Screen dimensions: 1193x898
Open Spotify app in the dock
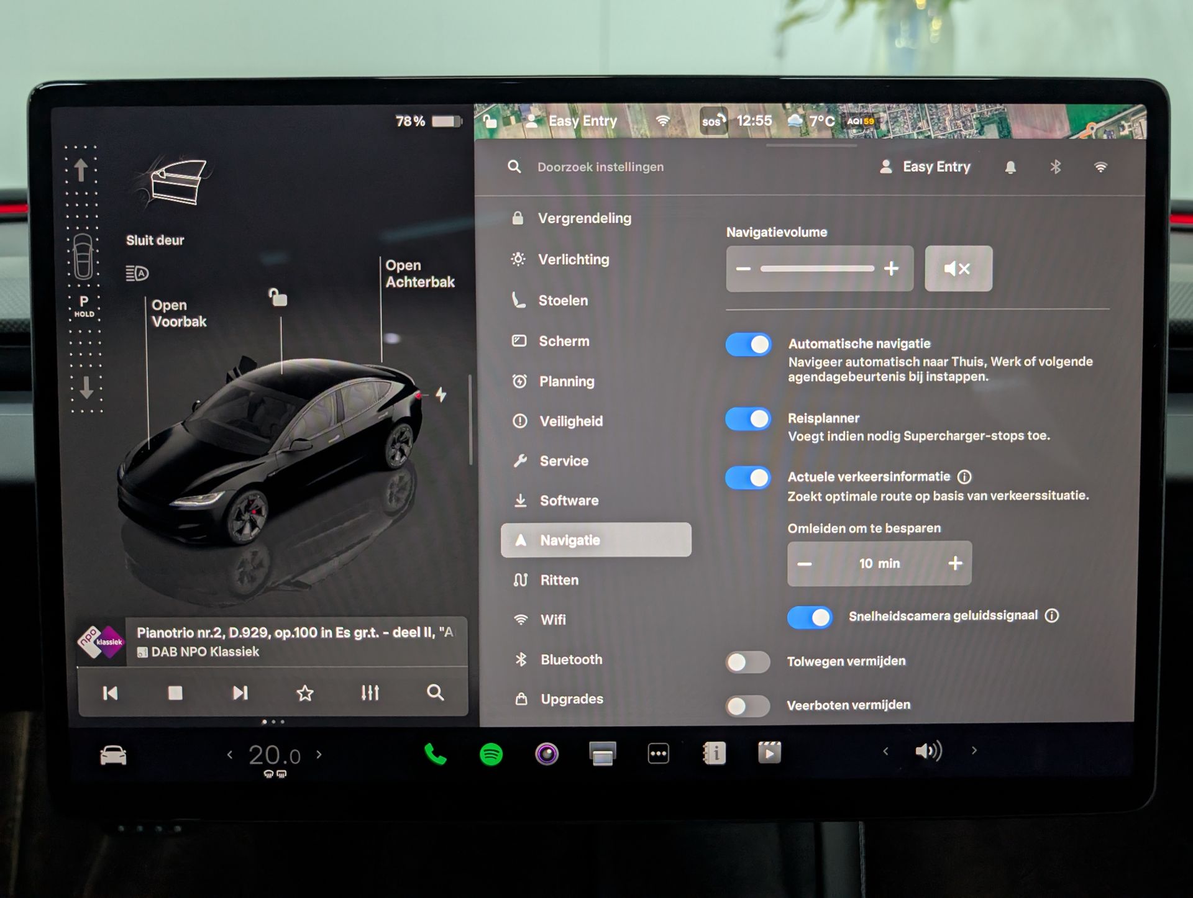click(491, 755)
